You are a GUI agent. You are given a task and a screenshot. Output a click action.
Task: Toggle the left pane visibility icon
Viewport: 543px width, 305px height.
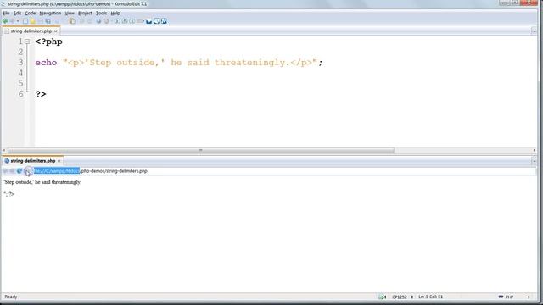[x=149, y=21]
